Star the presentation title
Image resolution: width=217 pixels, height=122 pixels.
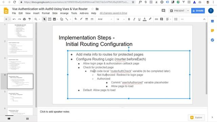point(92,9)
